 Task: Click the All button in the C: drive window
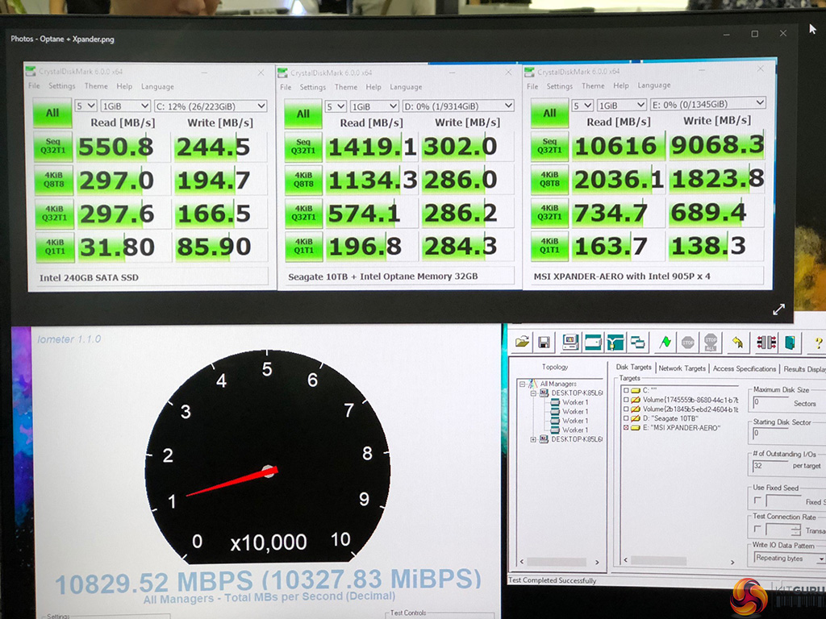[x=52, y=113]
